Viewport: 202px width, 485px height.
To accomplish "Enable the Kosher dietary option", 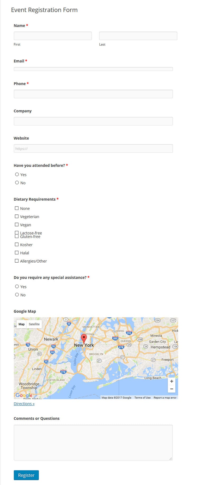I will tap(17, 244).
